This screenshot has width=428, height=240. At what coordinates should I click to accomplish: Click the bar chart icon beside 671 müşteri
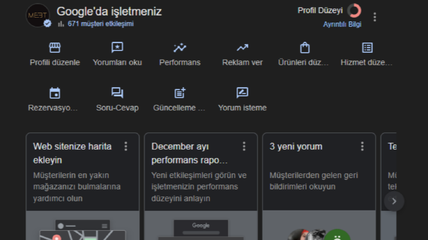[x=61, y=24]
